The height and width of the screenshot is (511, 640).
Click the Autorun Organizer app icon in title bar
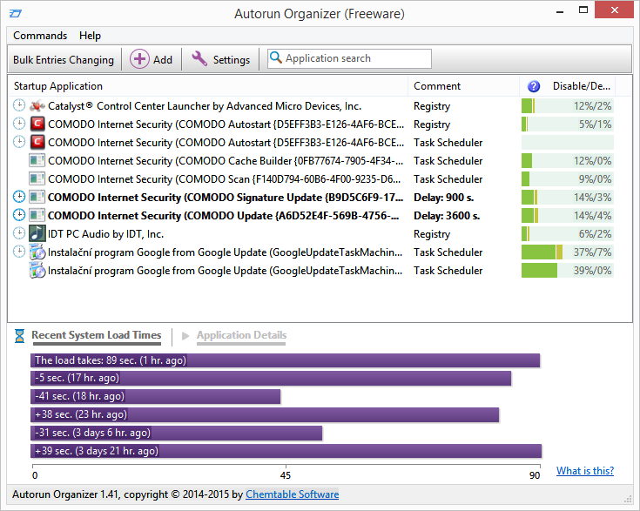[15, 14]
